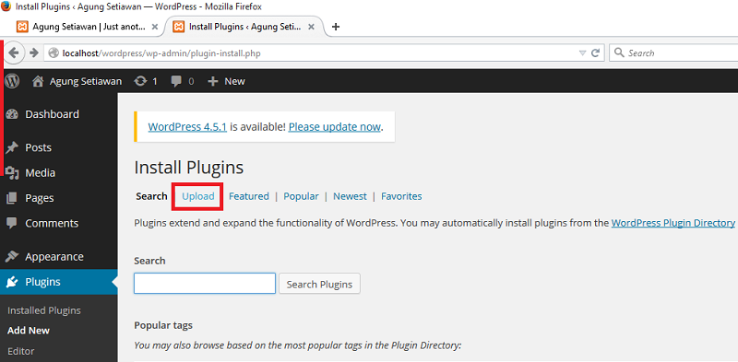View Favorites plugins
The height and width of the screenshot is (362, 738).
[401, 196]
